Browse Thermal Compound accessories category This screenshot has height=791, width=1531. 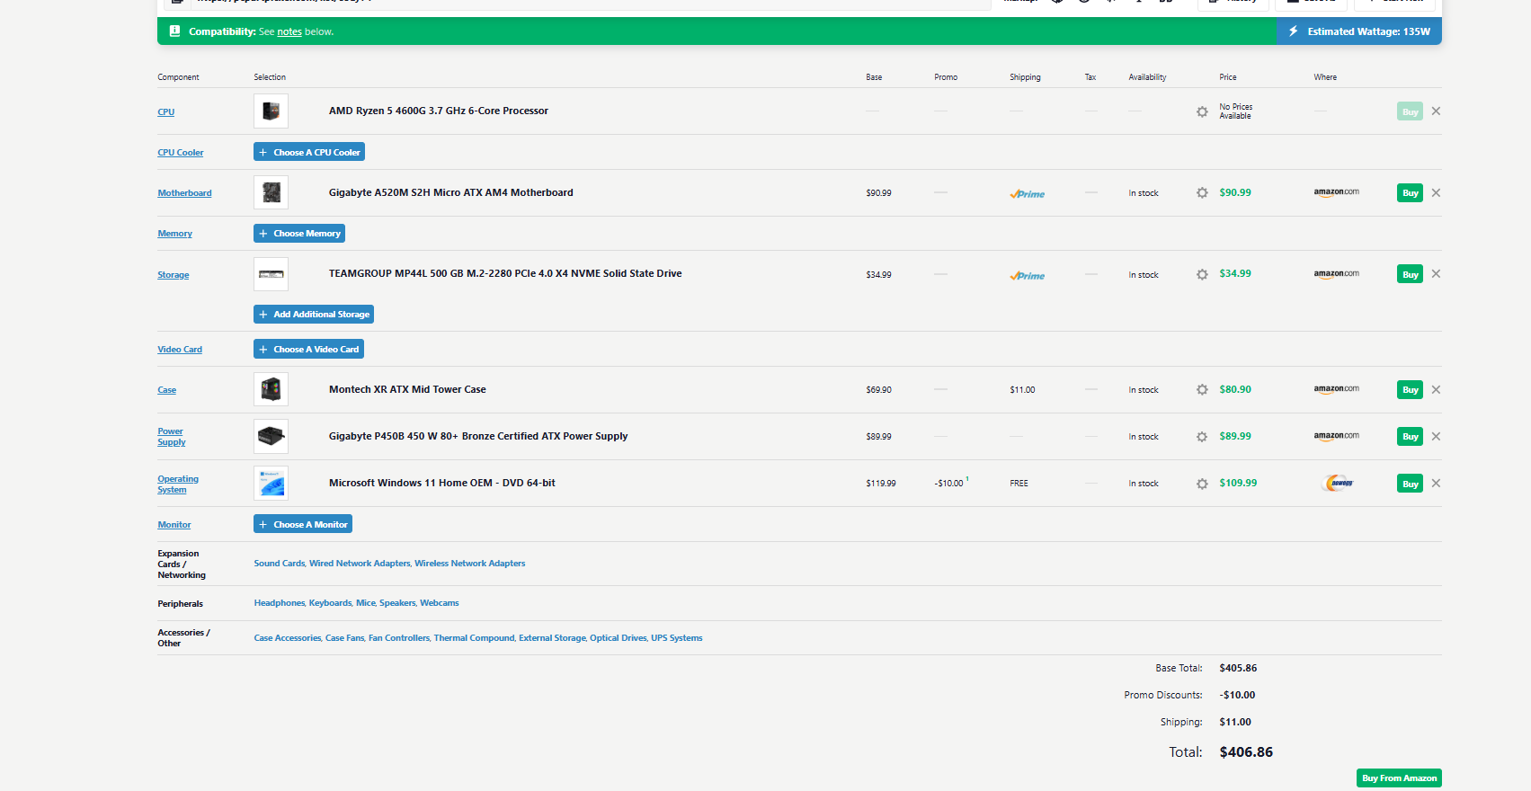point(475,638)
